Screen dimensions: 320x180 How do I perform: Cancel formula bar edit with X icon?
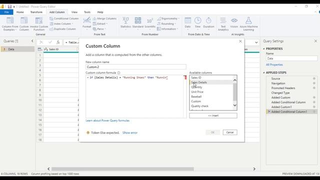(41, 42)
